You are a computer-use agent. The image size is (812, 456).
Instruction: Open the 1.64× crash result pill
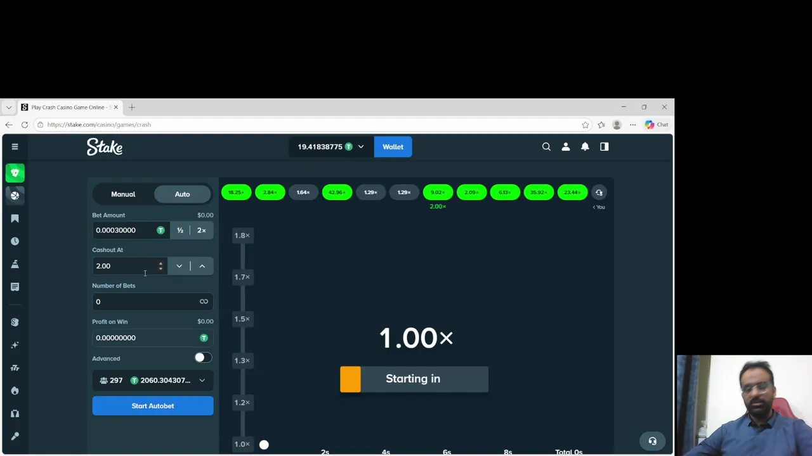pos(303,193)
